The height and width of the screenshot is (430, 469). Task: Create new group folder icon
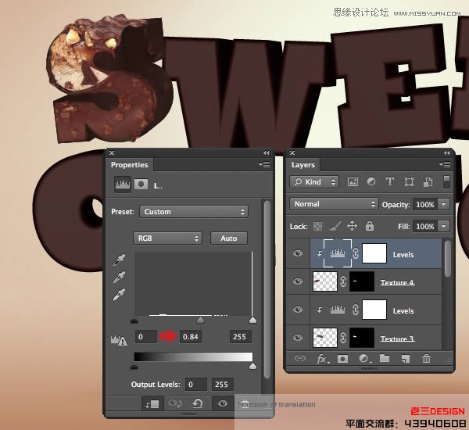click(385, 358)
